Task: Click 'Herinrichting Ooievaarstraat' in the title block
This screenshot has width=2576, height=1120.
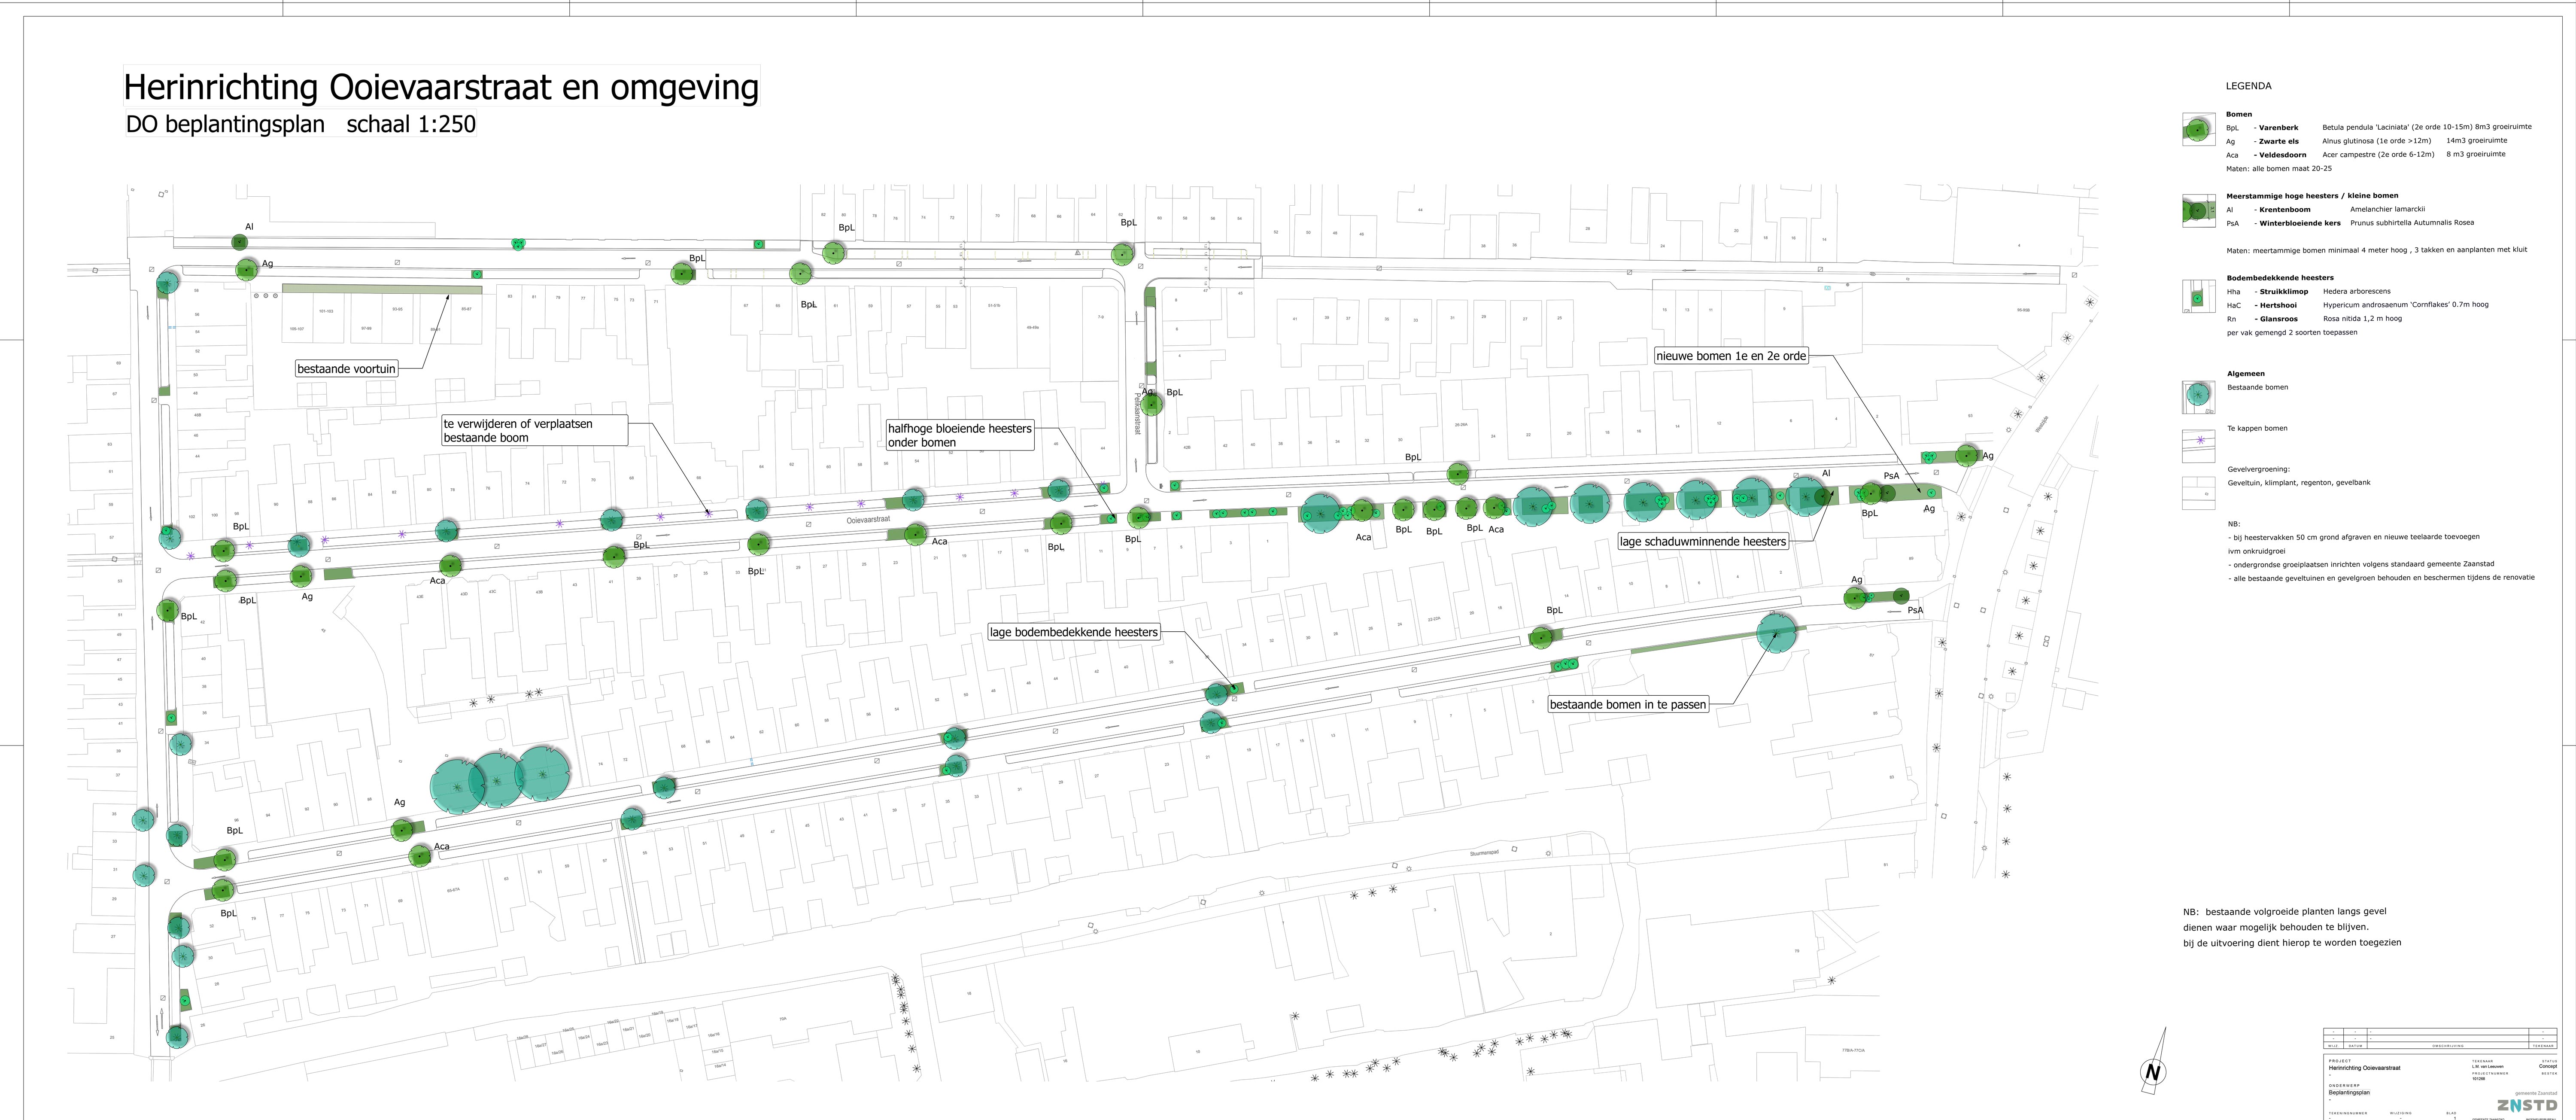Action: pyautogui.click(x=2365, y=1068)
